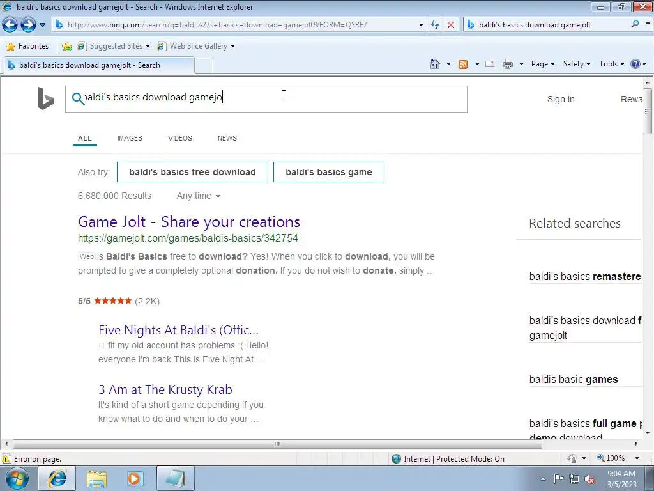Click the Read Mail icon
The height and width of the screenshot is (491, 654).
[x=490, y=64]
